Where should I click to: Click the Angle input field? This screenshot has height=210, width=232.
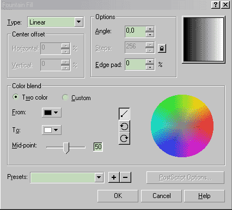pyautogui.click(x=135, y=32)
